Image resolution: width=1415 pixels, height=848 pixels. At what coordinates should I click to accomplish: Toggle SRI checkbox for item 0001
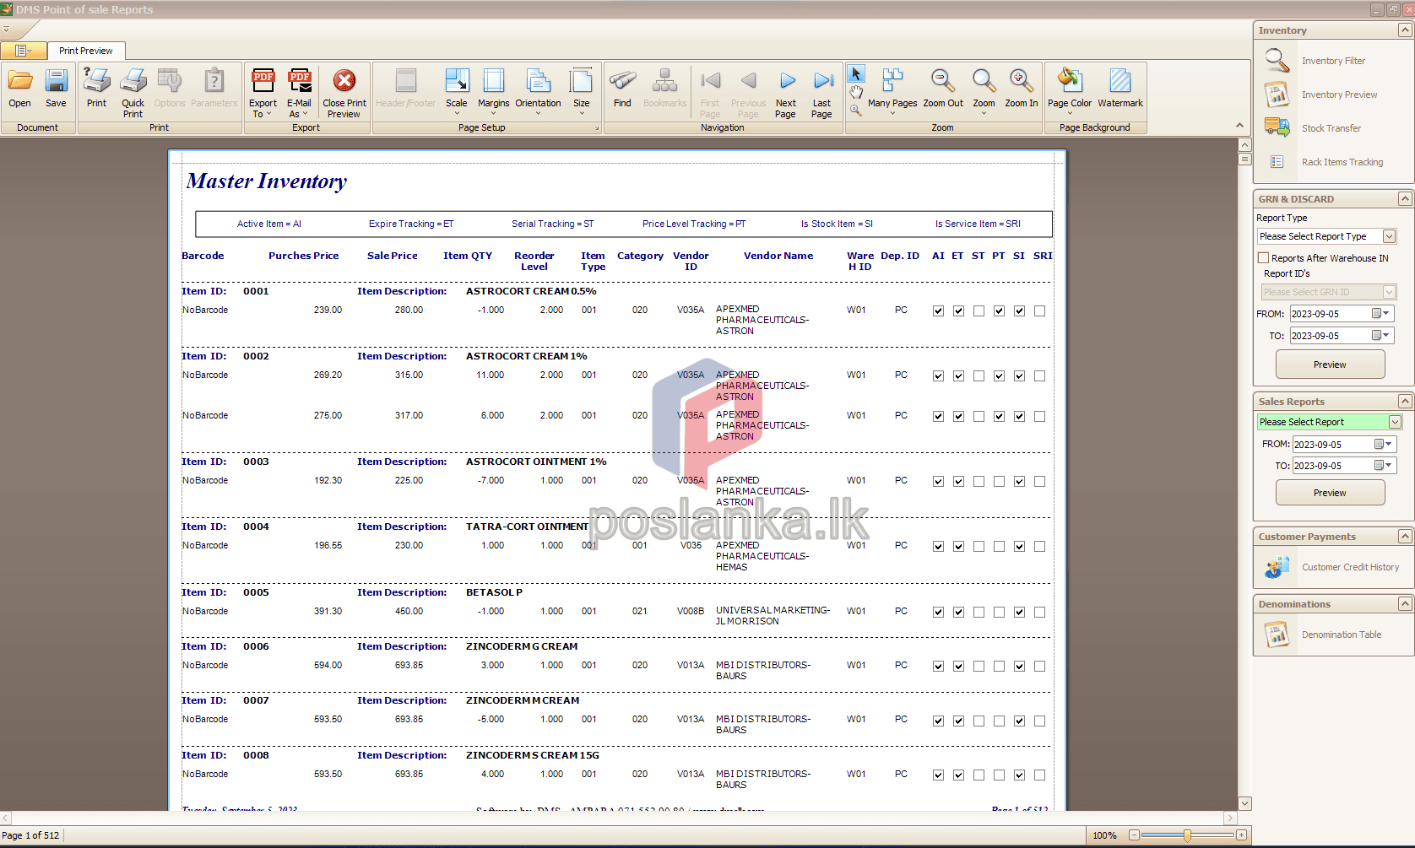(x=1039, y=311)
